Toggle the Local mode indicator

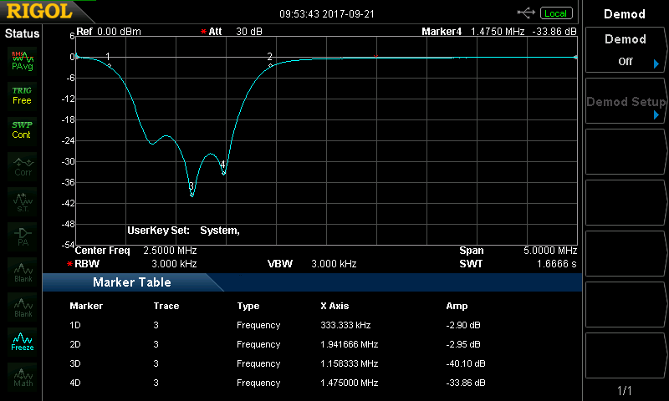[555, 13]
